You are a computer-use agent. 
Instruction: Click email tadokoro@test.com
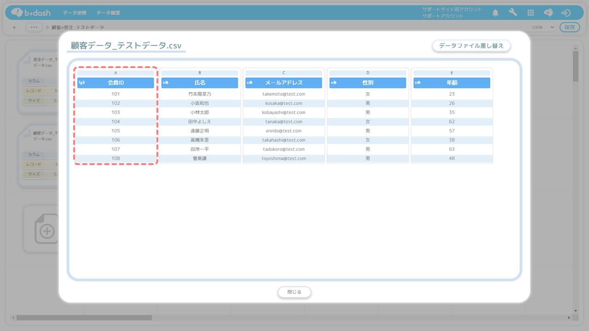[284, 149]
